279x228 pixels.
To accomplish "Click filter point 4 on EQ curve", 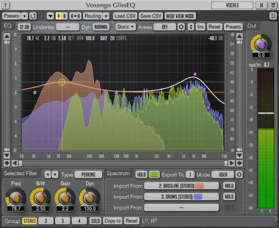I will click(195, 74).
